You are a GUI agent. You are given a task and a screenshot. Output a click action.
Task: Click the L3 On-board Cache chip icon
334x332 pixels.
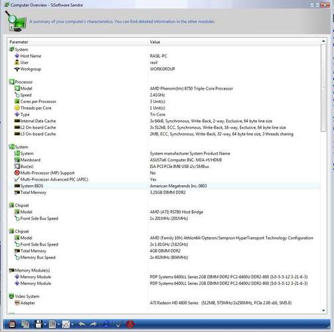pos(17,134)
